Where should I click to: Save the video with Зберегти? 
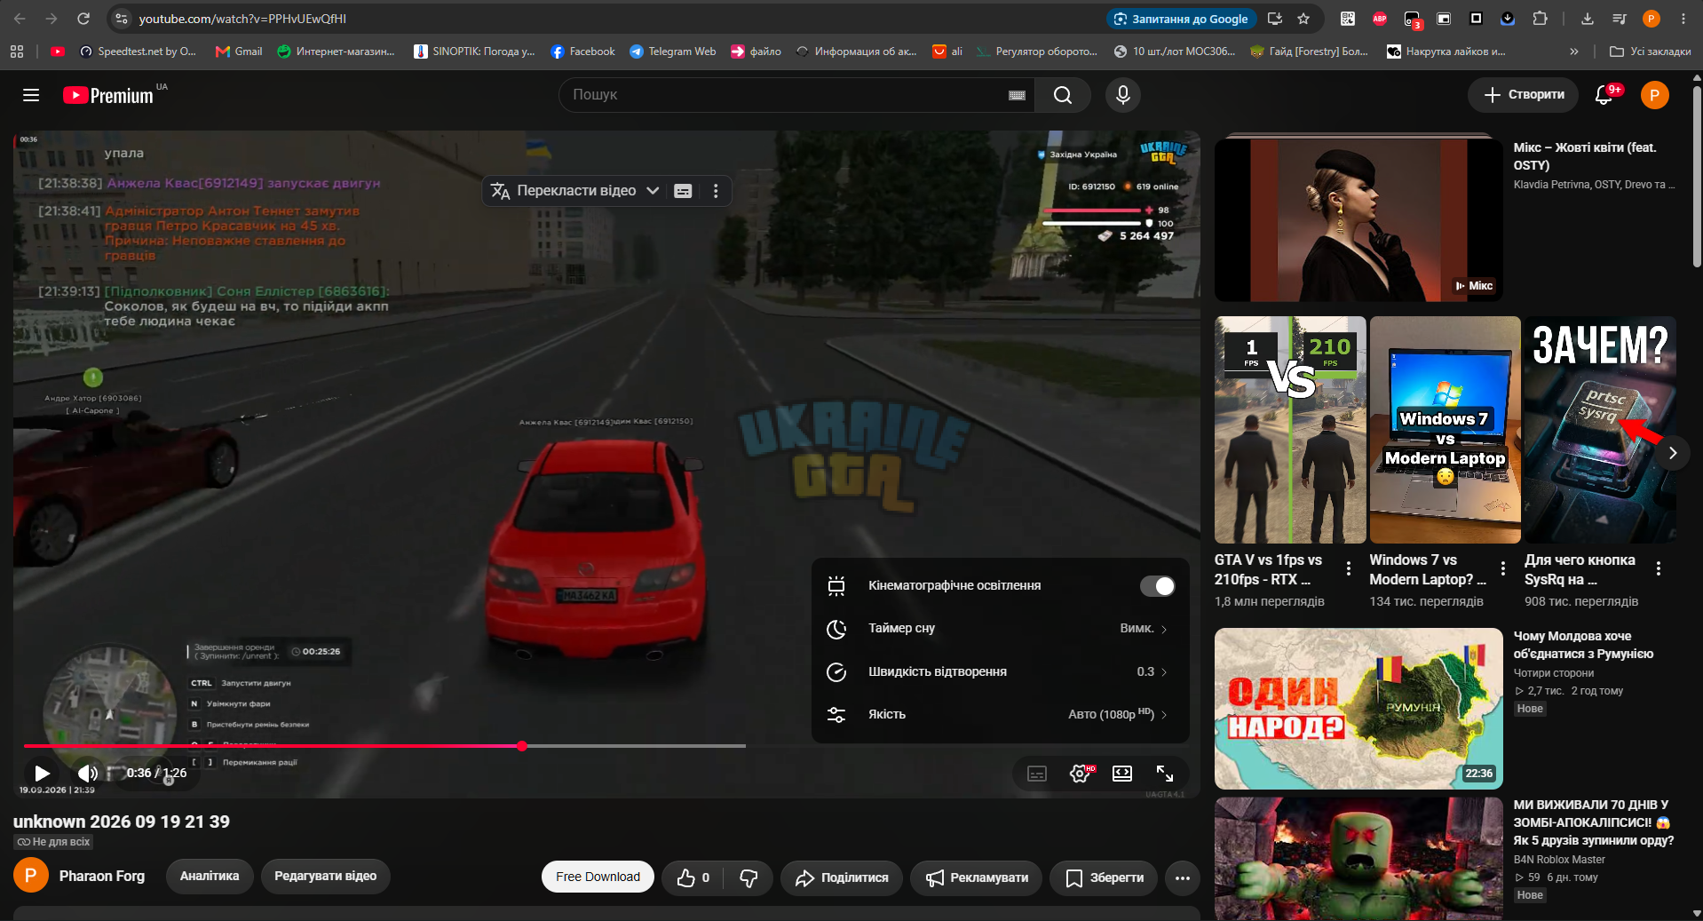(x=1104, y=877)
